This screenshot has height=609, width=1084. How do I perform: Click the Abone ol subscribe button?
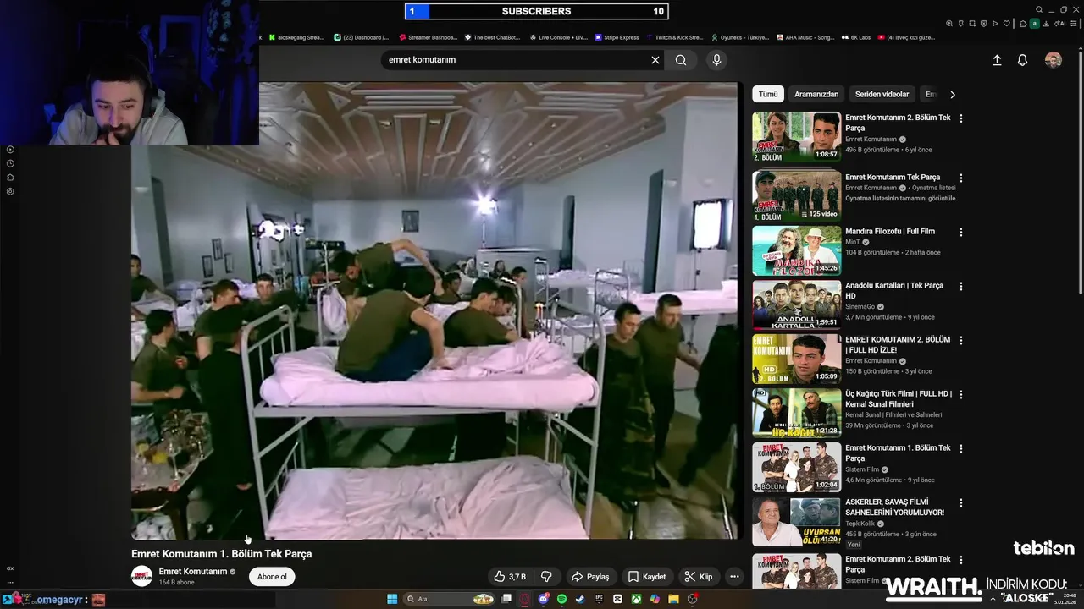(x=272, y=577)
